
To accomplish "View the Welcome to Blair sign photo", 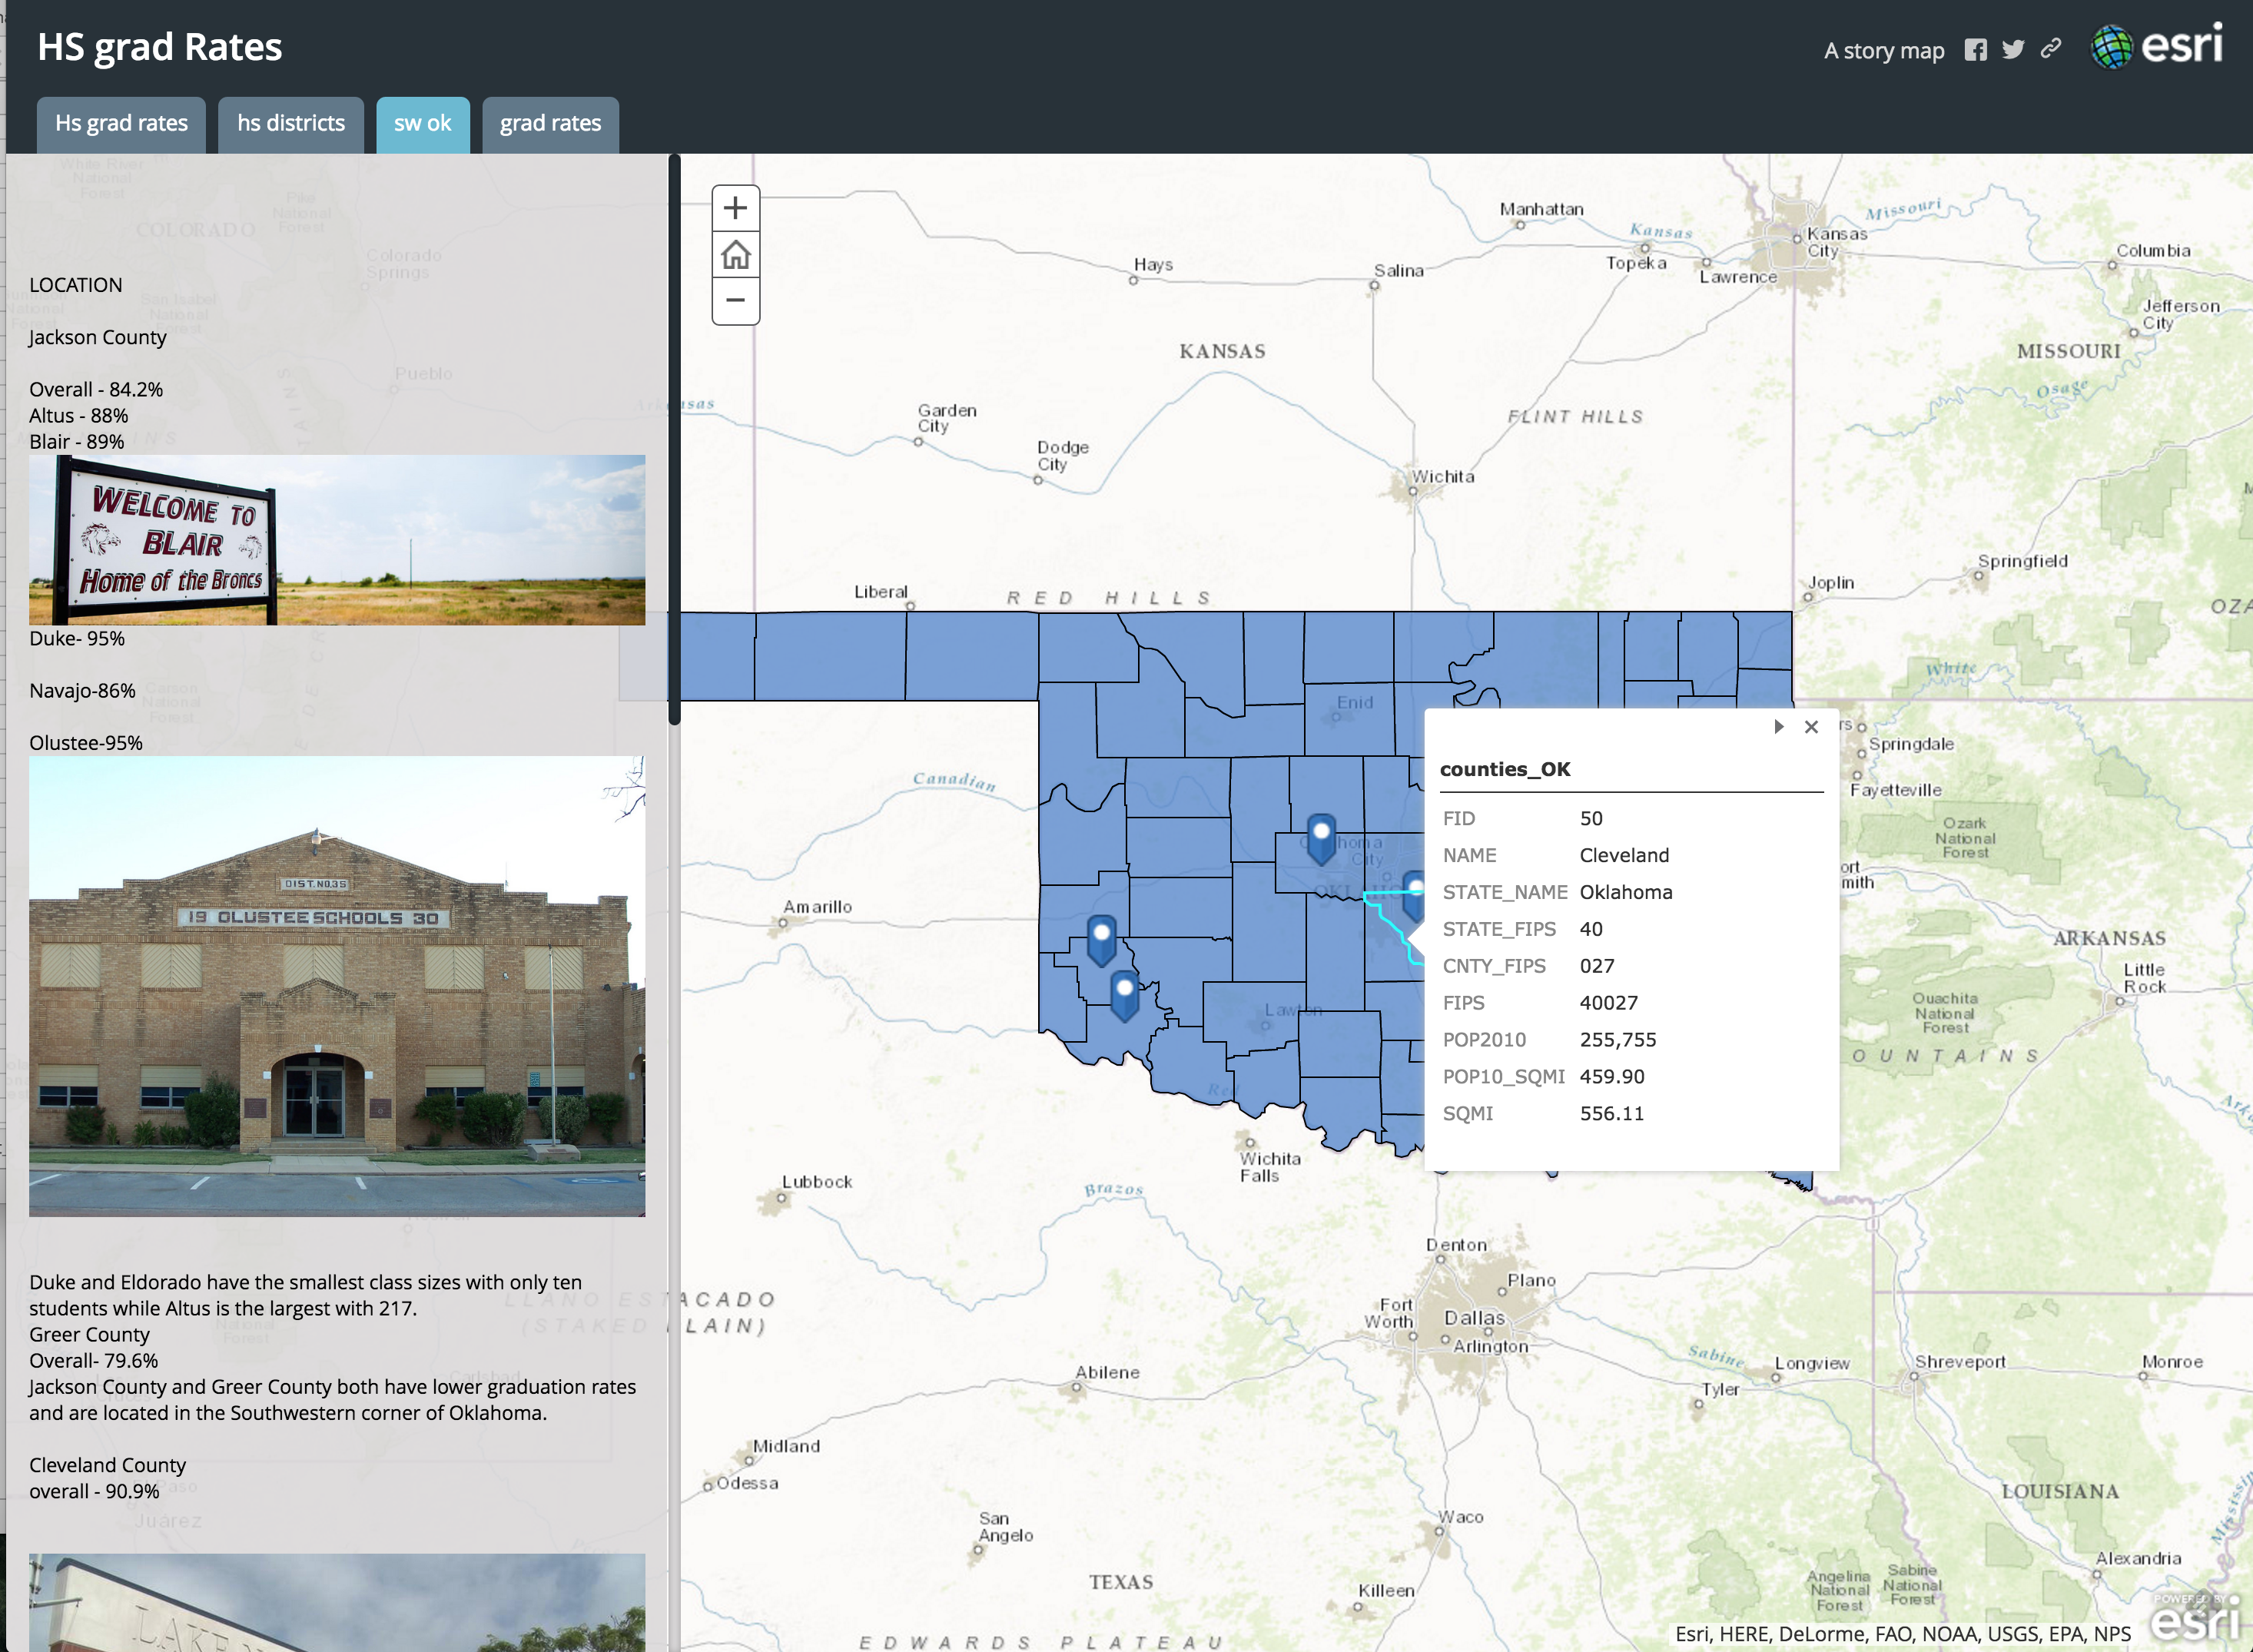I will pyautogui.click(x=337, y=540).
